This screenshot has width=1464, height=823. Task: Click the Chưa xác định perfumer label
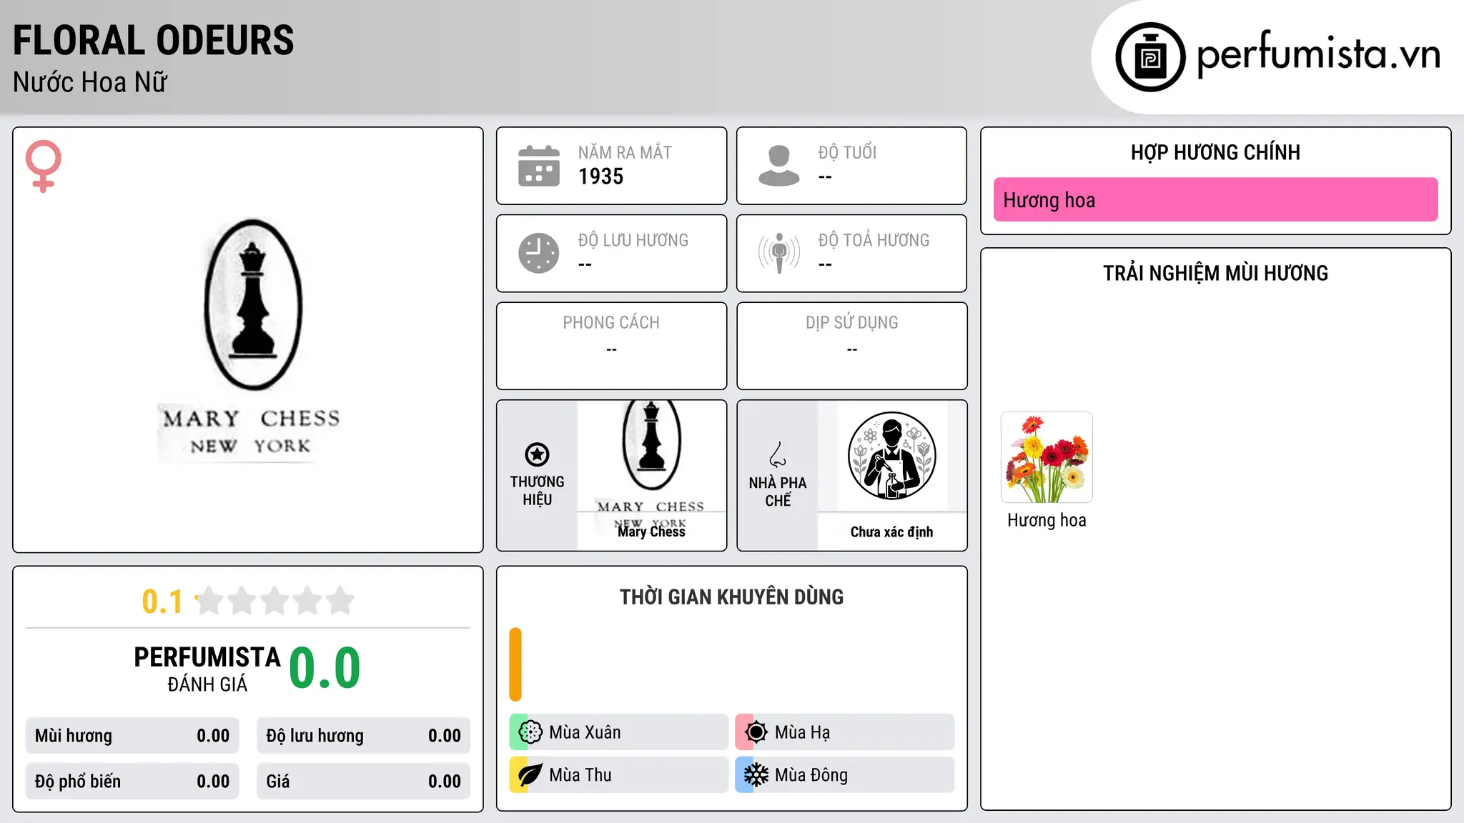(x=891, y=532)
